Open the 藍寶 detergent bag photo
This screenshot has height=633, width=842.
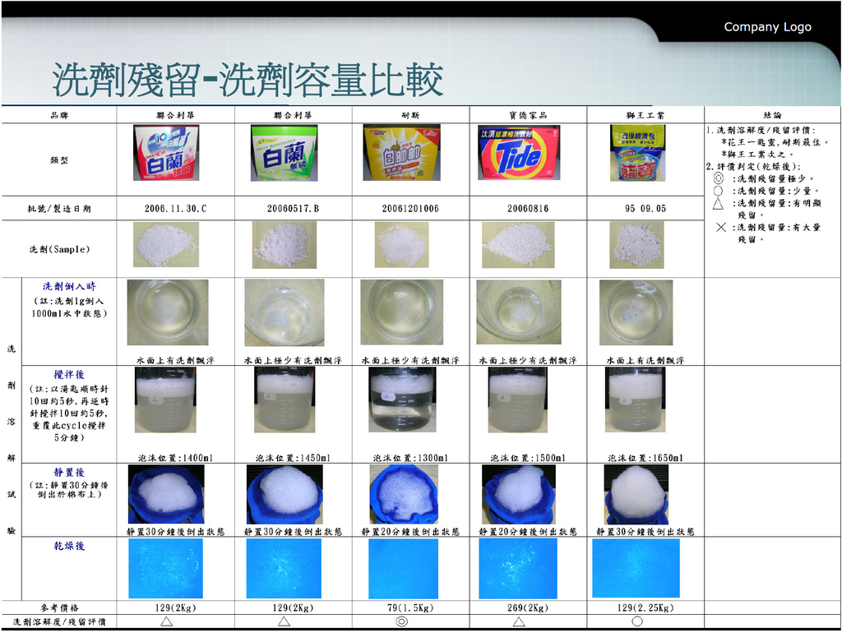637,153
